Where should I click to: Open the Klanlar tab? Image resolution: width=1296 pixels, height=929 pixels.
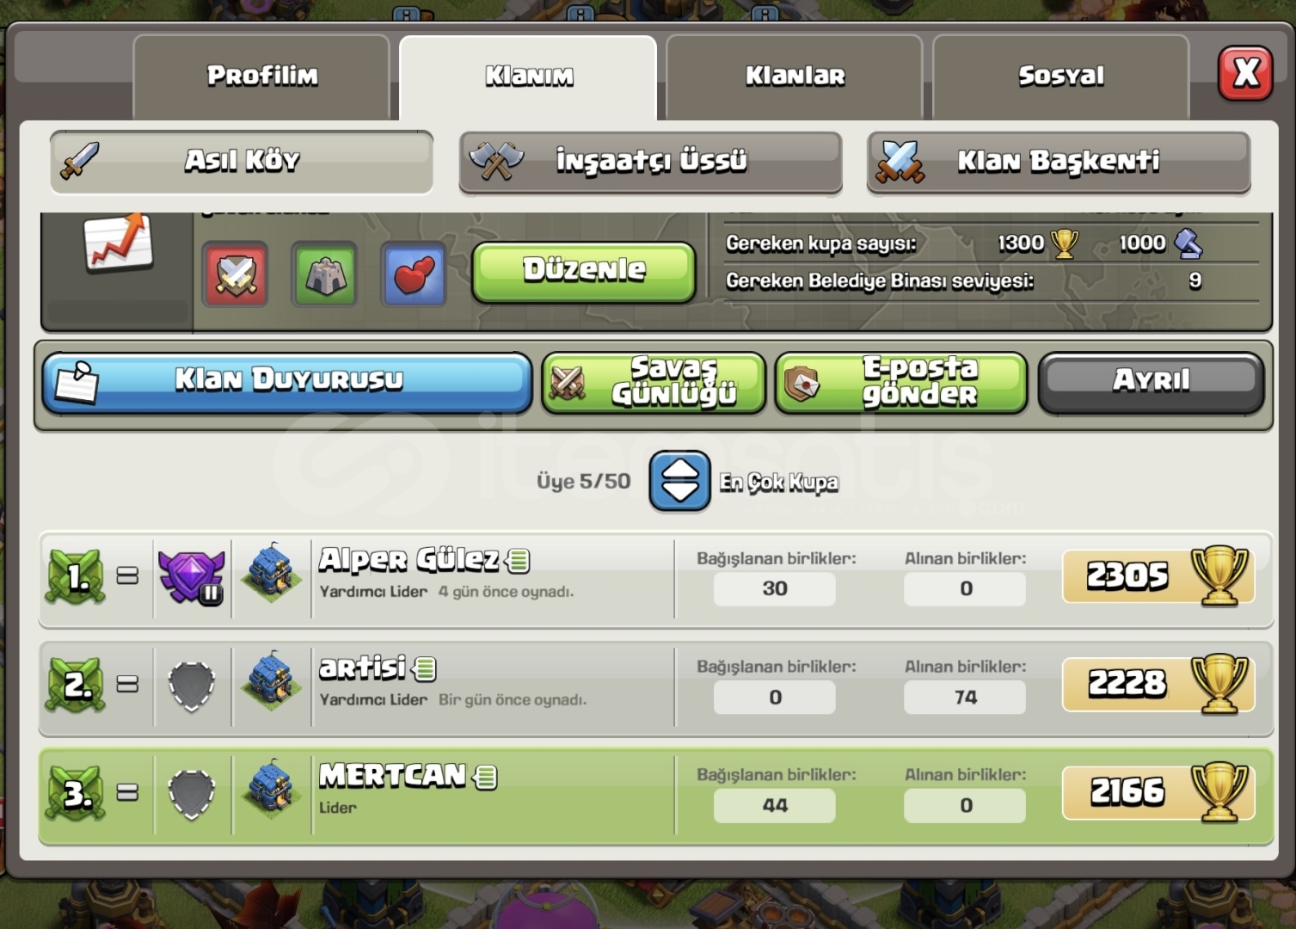point(795,77)
